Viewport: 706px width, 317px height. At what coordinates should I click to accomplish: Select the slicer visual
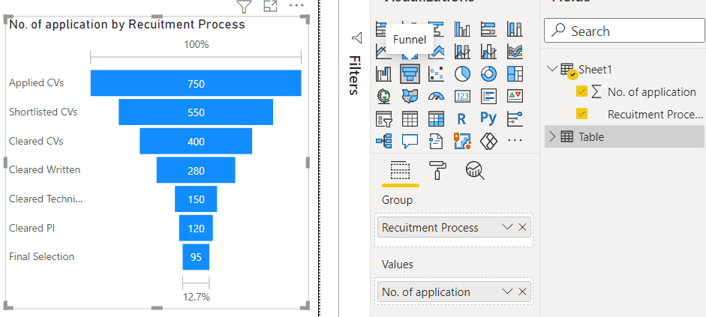pyautogui.click(x=384, y=118)
